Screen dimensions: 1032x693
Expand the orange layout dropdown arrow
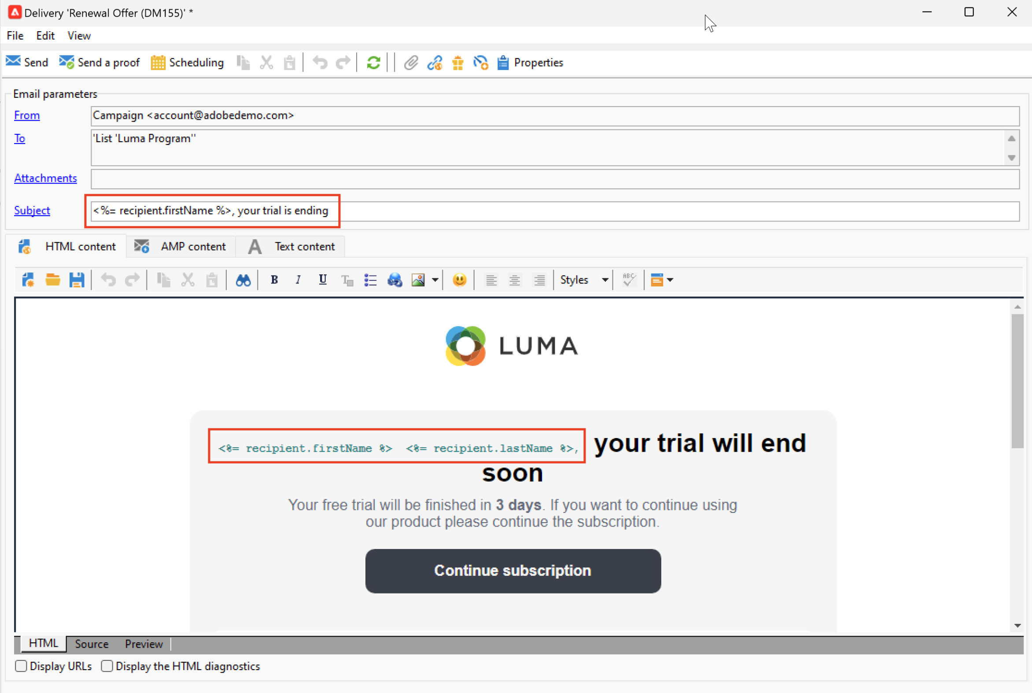point(670,280)
